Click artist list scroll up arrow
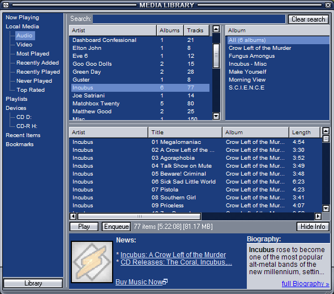The height and width of the screenshot is (294, 334). click(x=216, y=29)
